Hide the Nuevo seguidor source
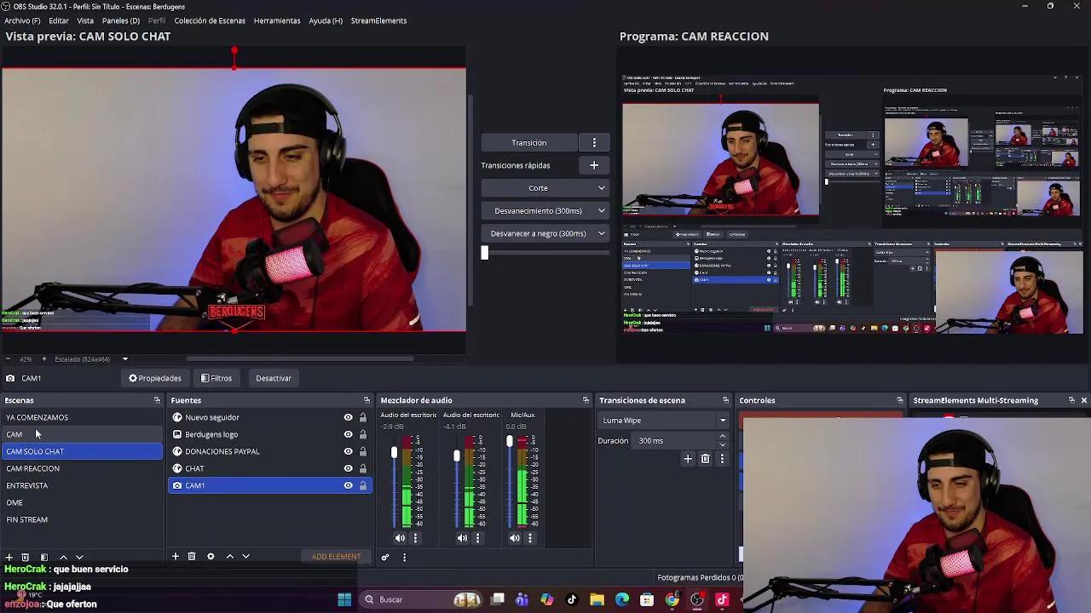 [348, 417]
